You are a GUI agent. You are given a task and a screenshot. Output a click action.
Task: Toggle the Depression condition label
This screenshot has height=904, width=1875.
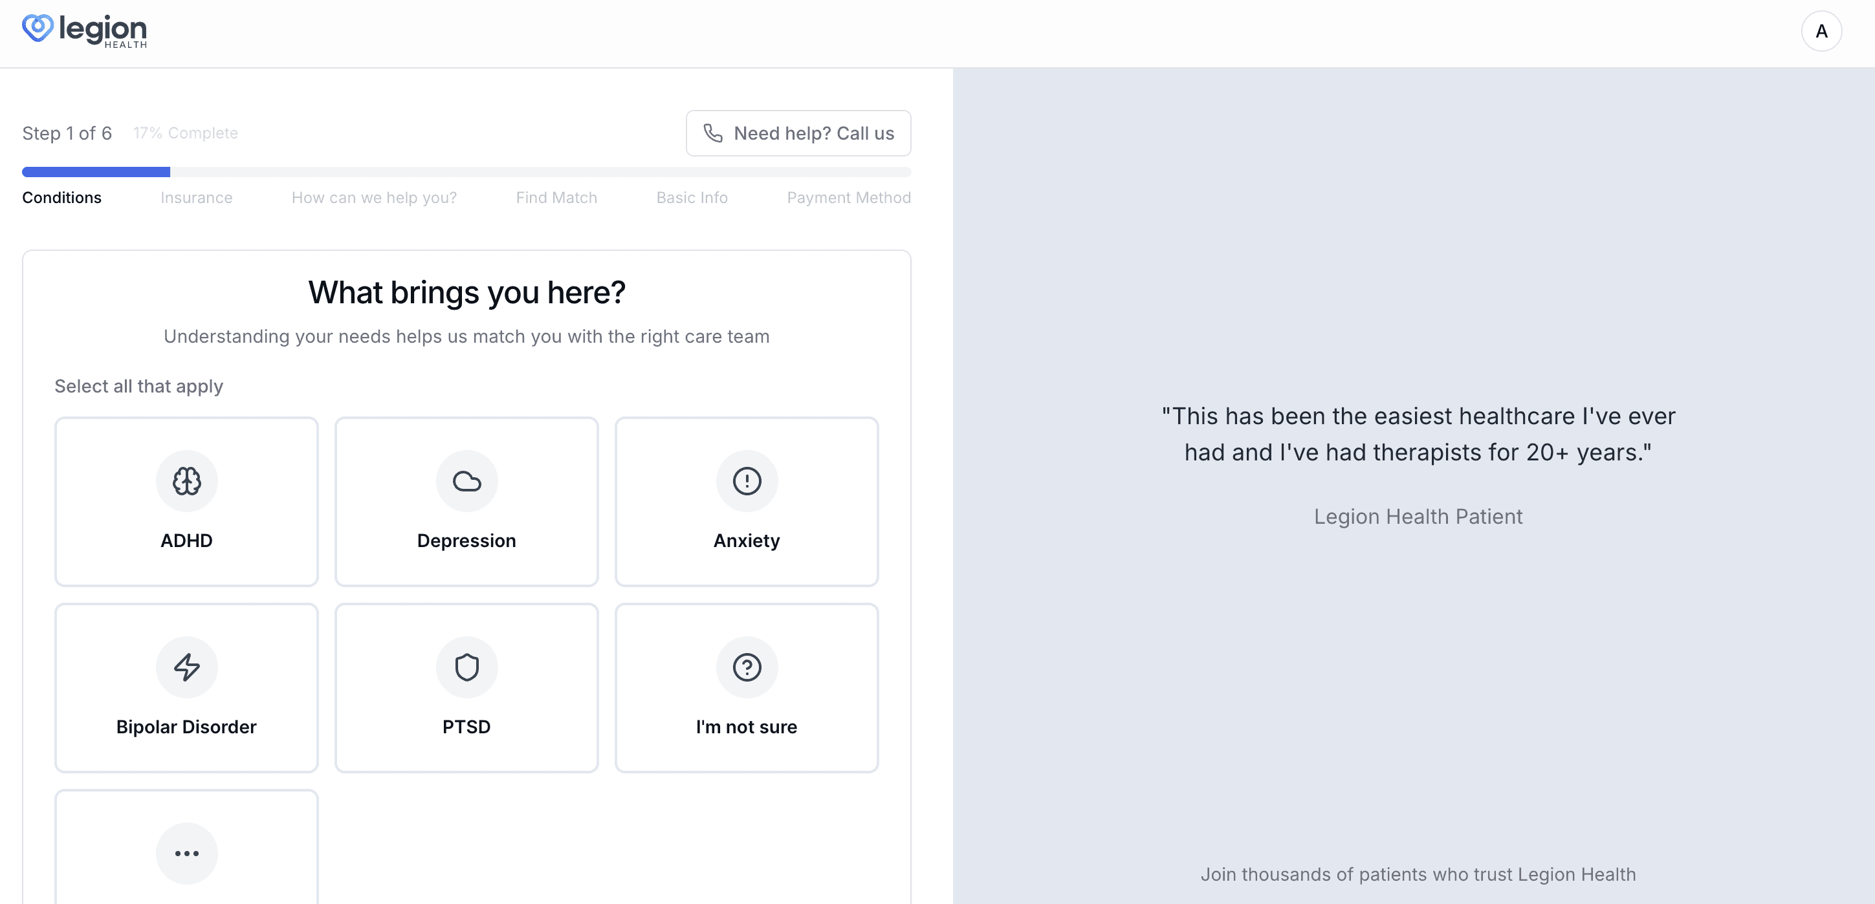(466, 541)
